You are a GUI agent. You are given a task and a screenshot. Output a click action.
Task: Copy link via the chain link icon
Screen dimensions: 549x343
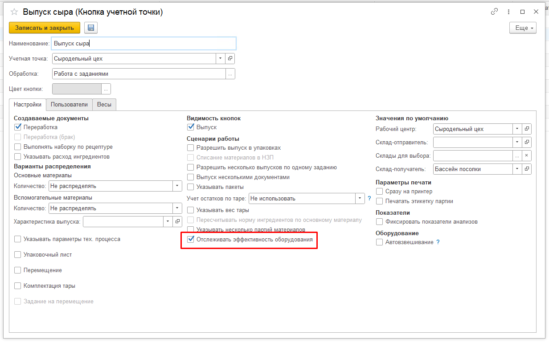tap(494, 12)
